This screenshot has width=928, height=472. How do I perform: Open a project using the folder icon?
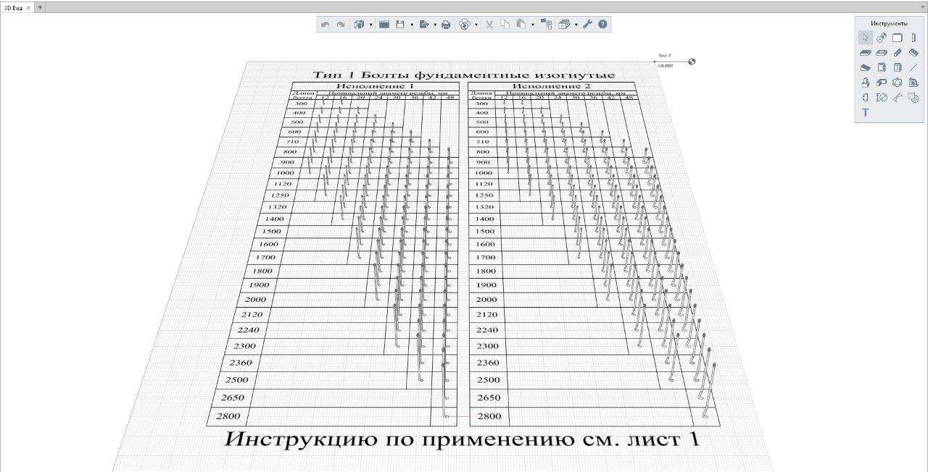click(x=385, y=24)
